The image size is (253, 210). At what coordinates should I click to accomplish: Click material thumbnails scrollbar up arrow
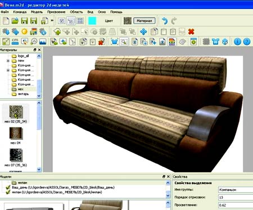click(39, 103)
